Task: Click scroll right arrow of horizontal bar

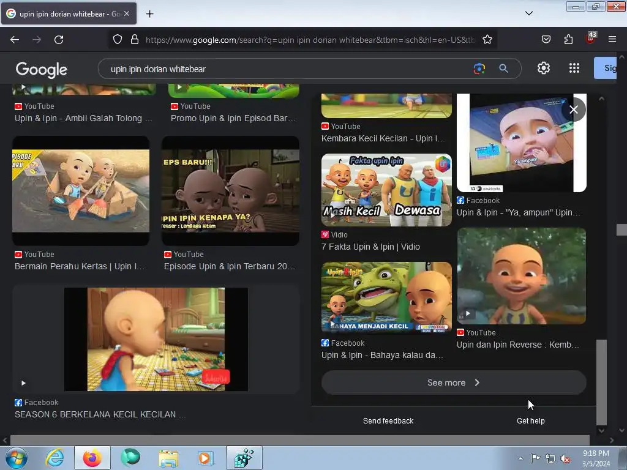Action: [612, 440]
